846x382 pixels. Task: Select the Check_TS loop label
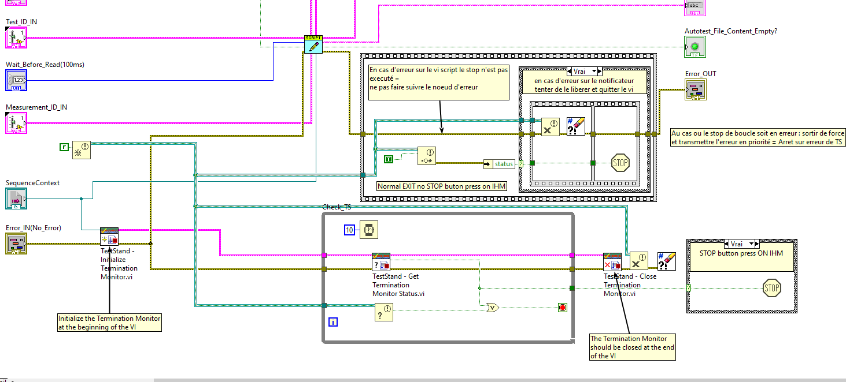[337, 207]
